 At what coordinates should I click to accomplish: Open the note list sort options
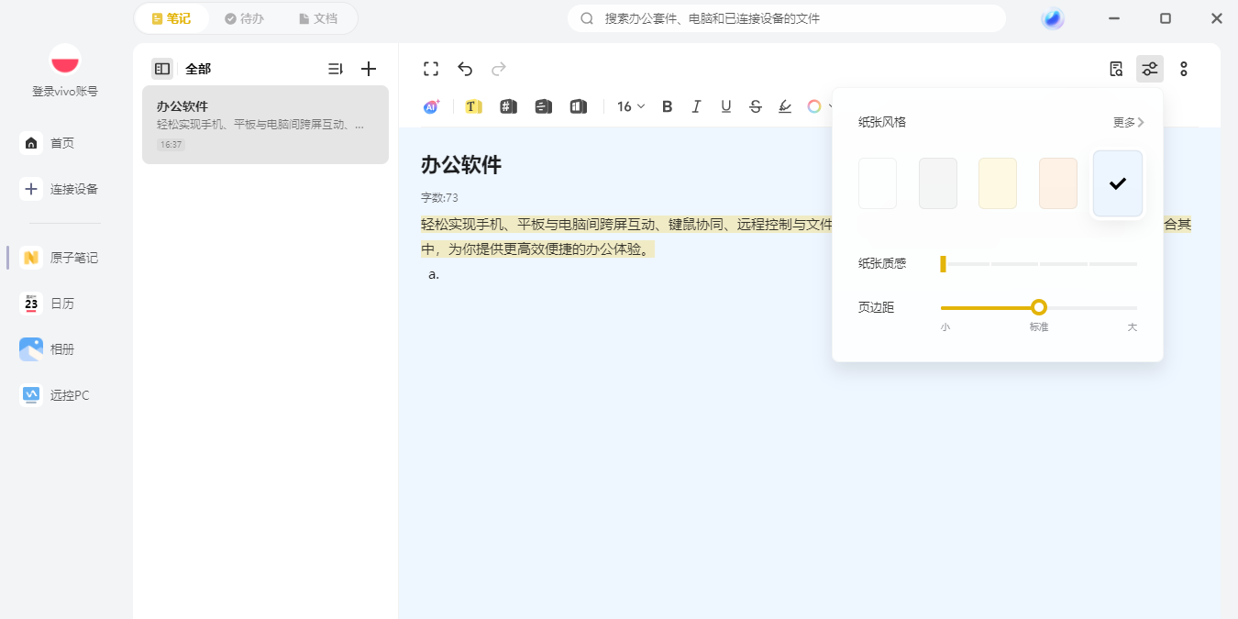(335, 69)
